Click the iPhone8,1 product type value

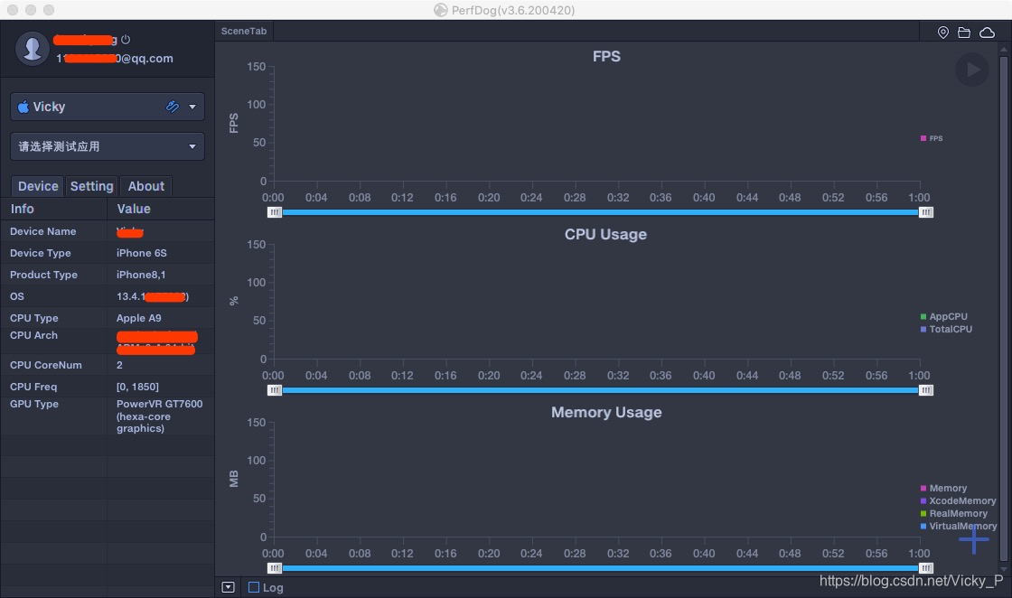141,275
